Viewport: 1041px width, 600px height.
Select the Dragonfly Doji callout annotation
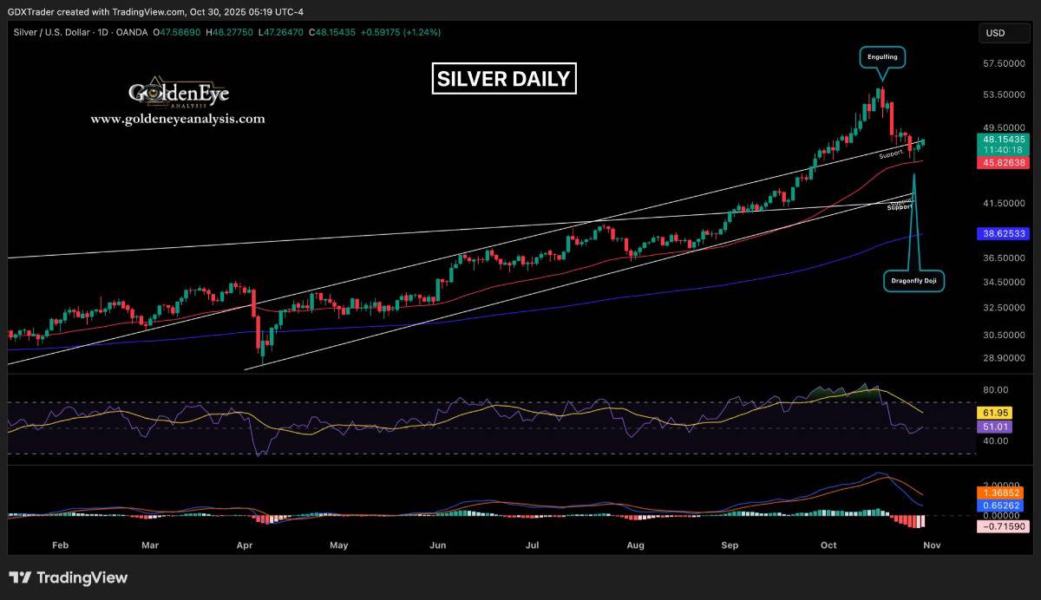[x=914, y=281]
